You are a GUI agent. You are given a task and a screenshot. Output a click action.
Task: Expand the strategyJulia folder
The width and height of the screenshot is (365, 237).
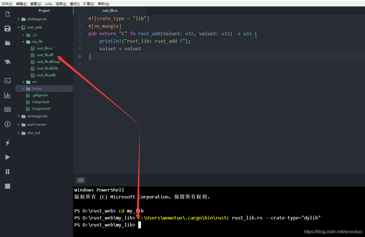click(19, 116)
